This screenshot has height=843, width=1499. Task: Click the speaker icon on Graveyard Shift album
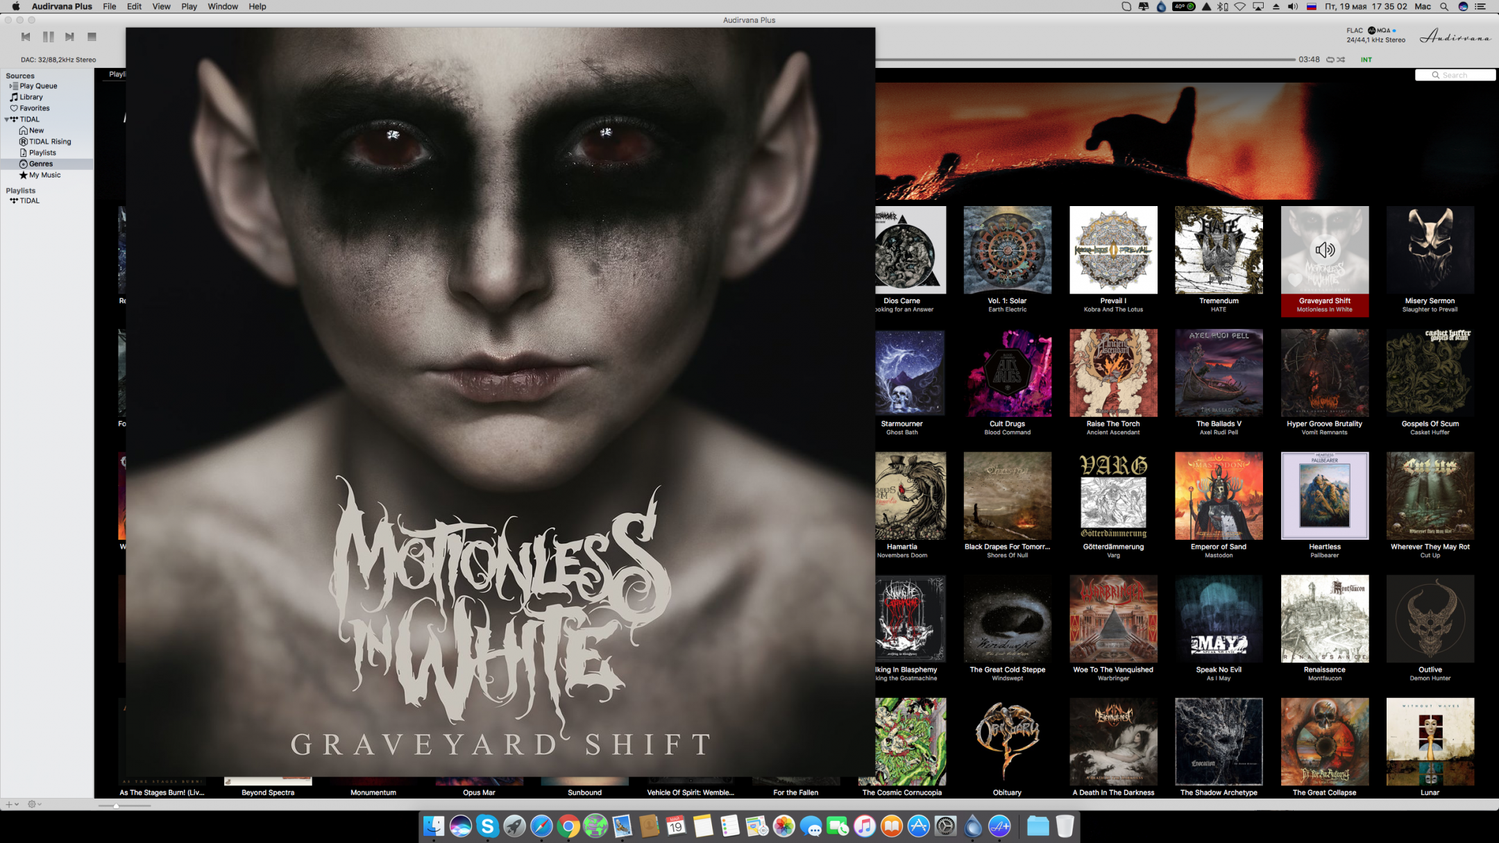pyautogui.click(x=1325, y=250)
